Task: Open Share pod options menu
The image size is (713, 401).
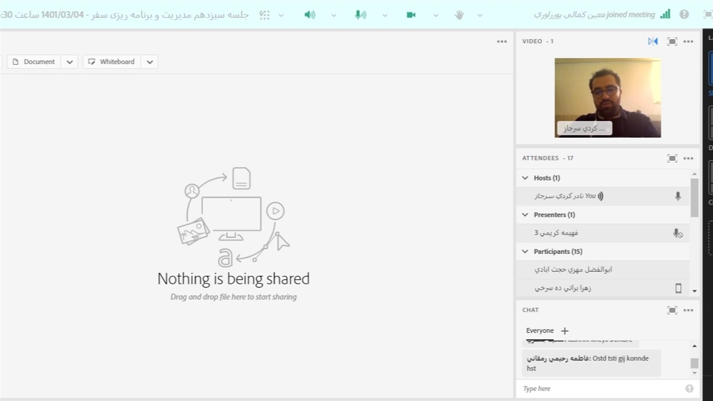Action: coord(502,41)
